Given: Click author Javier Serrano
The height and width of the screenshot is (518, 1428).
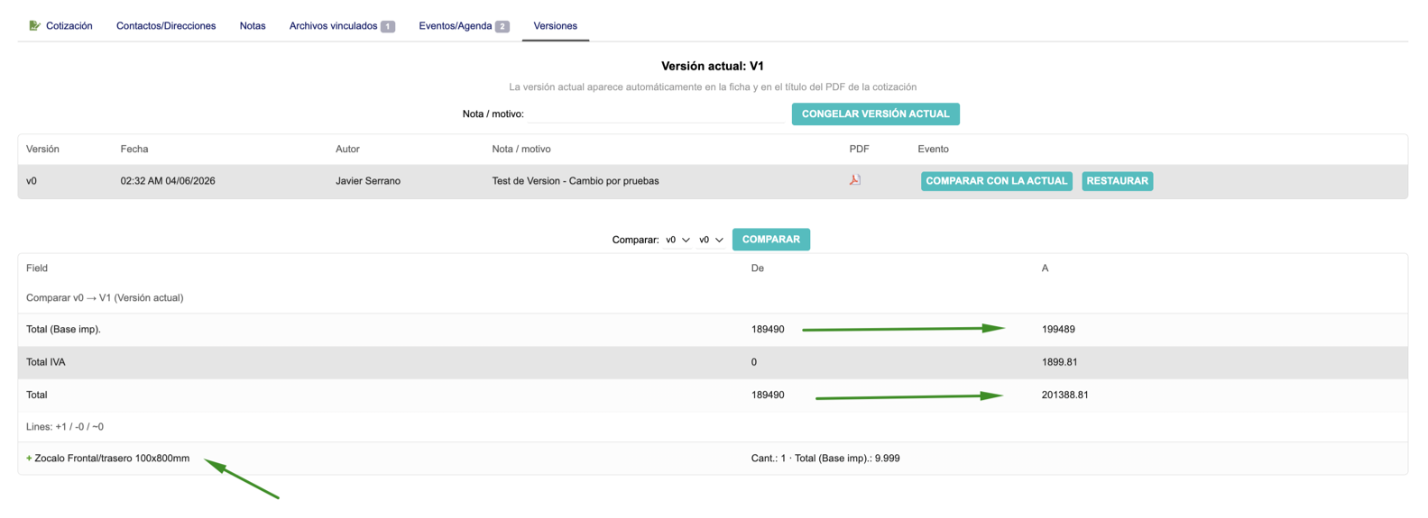Looking at the screenshot, I should (x=368, y=181).
